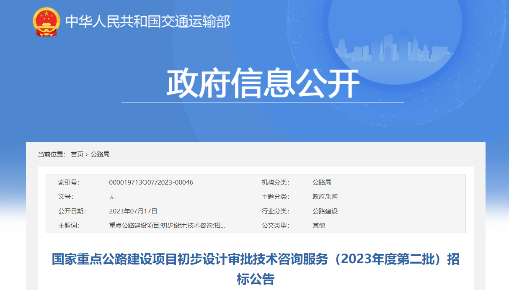Click the 主题分类 field label
The height and width of the screenshot is (290, 509).
tap(275, 197)
